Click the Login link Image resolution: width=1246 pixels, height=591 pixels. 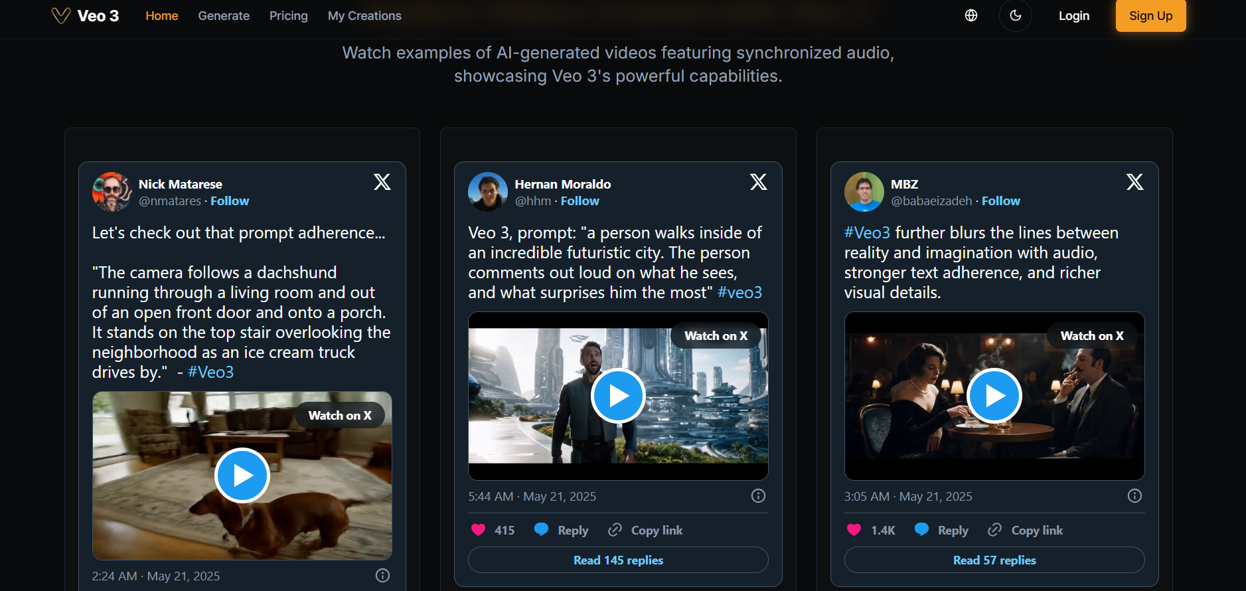click(1074, 15)
